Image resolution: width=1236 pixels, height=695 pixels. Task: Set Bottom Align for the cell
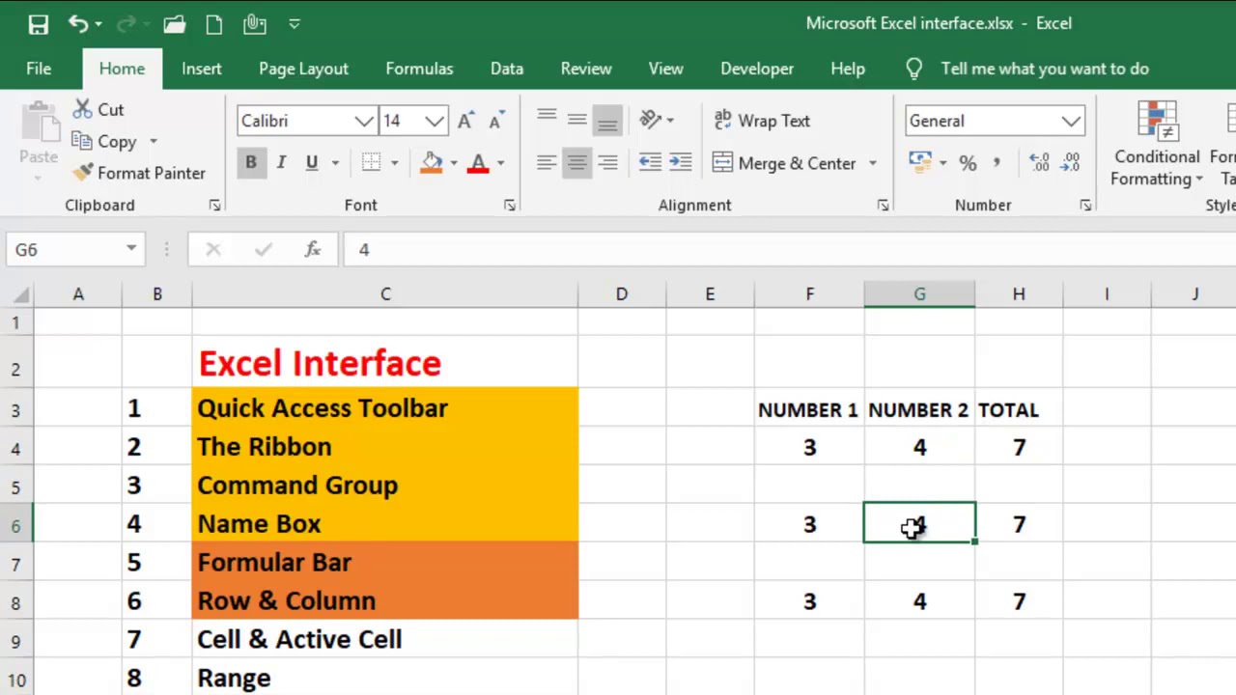pos(607,121)
